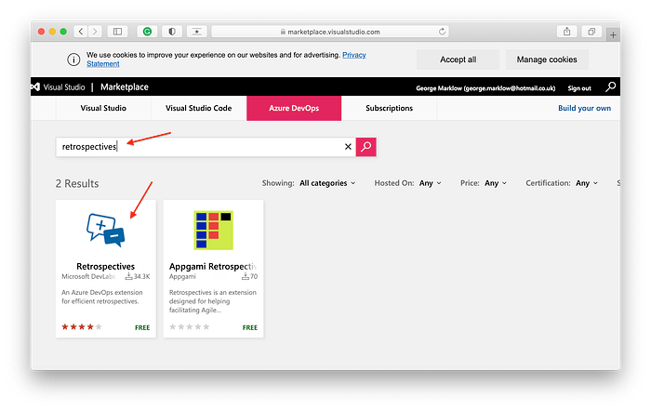Click the George Marklow account name
The height and width of the screenshot is (411, 651).
tap(485, 88)
